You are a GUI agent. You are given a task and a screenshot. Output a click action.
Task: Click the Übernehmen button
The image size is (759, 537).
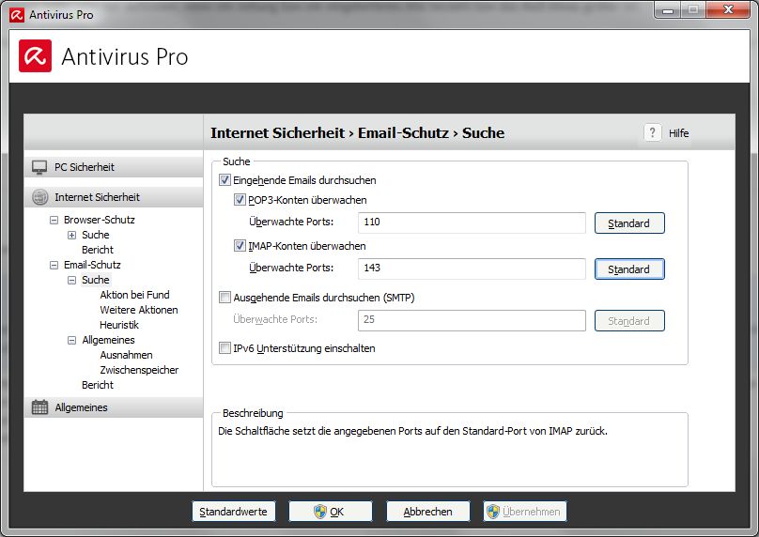[525, 512]
